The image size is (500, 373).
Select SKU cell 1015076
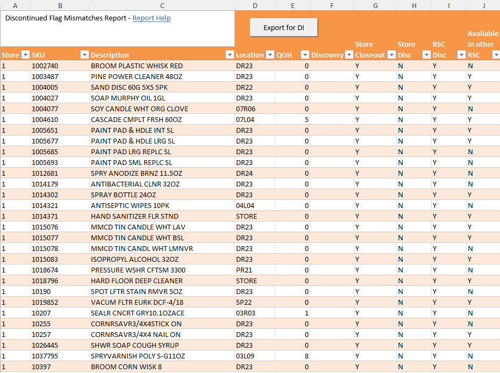(60, 227)
